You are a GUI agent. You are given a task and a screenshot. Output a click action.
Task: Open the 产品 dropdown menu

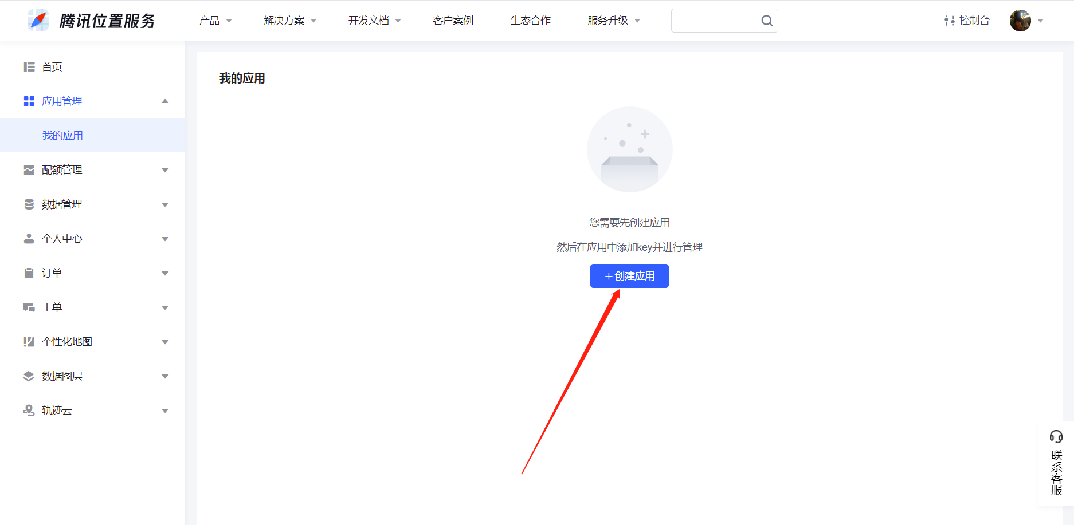click(215, 21)
